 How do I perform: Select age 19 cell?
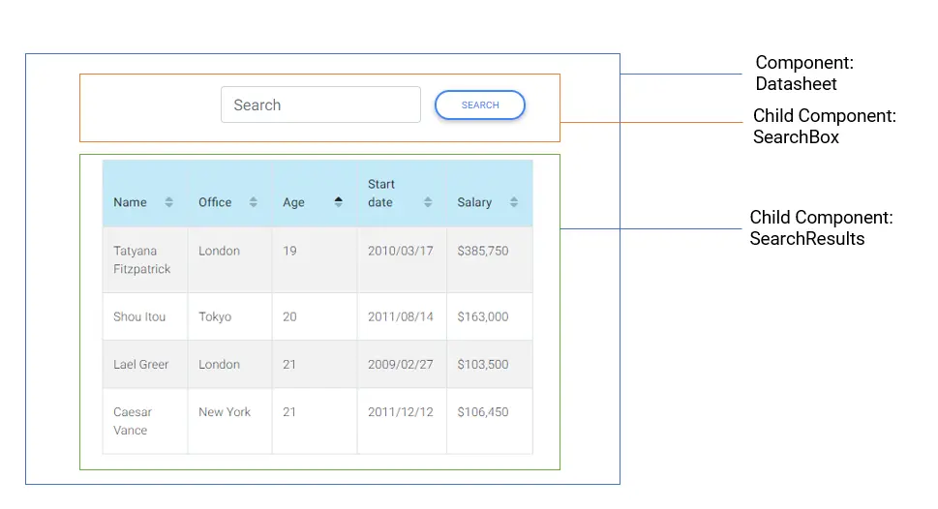[x=315, y=259]
